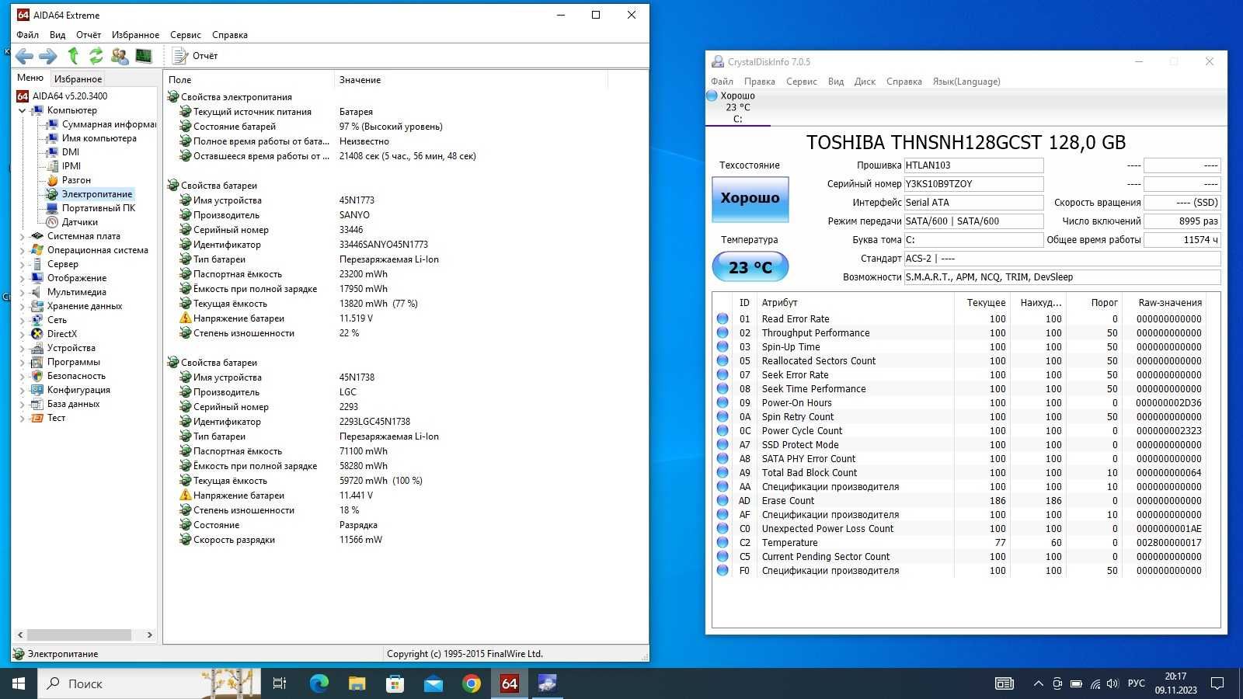
Task: Switch to the Избранное tab in AIDA64 sidebar
Action: point(78,78)
